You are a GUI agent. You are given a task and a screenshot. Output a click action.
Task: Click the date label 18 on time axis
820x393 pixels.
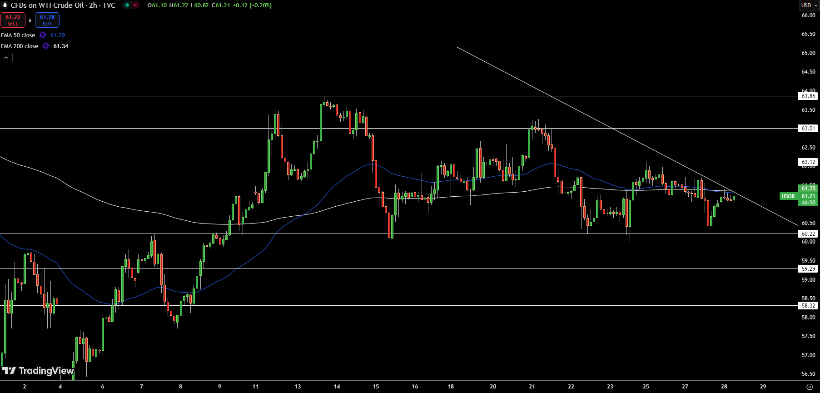(x=451, y=387)
